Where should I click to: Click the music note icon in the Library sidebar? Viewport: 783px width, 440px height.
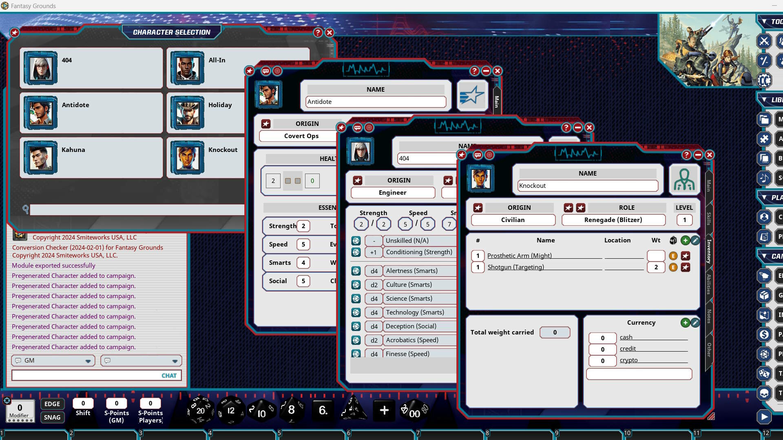coord(764,178)
